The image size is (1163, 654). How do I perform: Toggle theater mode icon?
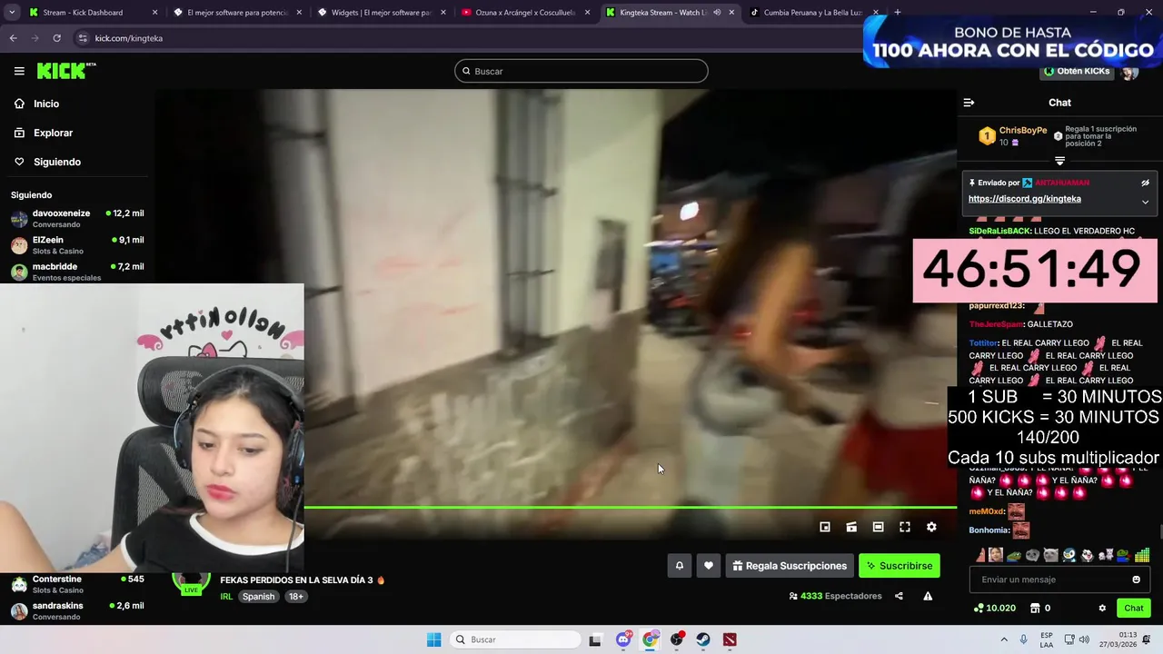(878, 527)
